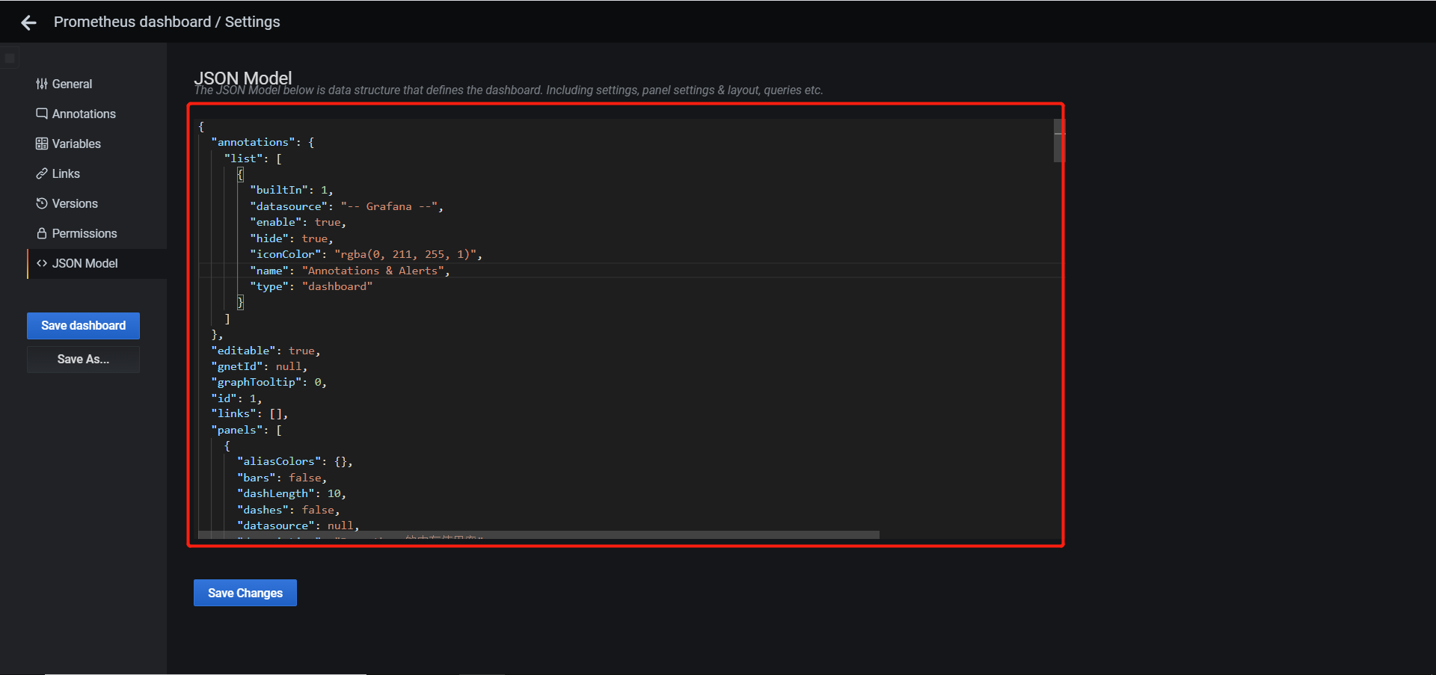Click the Variables grid icon

[42, 144]
